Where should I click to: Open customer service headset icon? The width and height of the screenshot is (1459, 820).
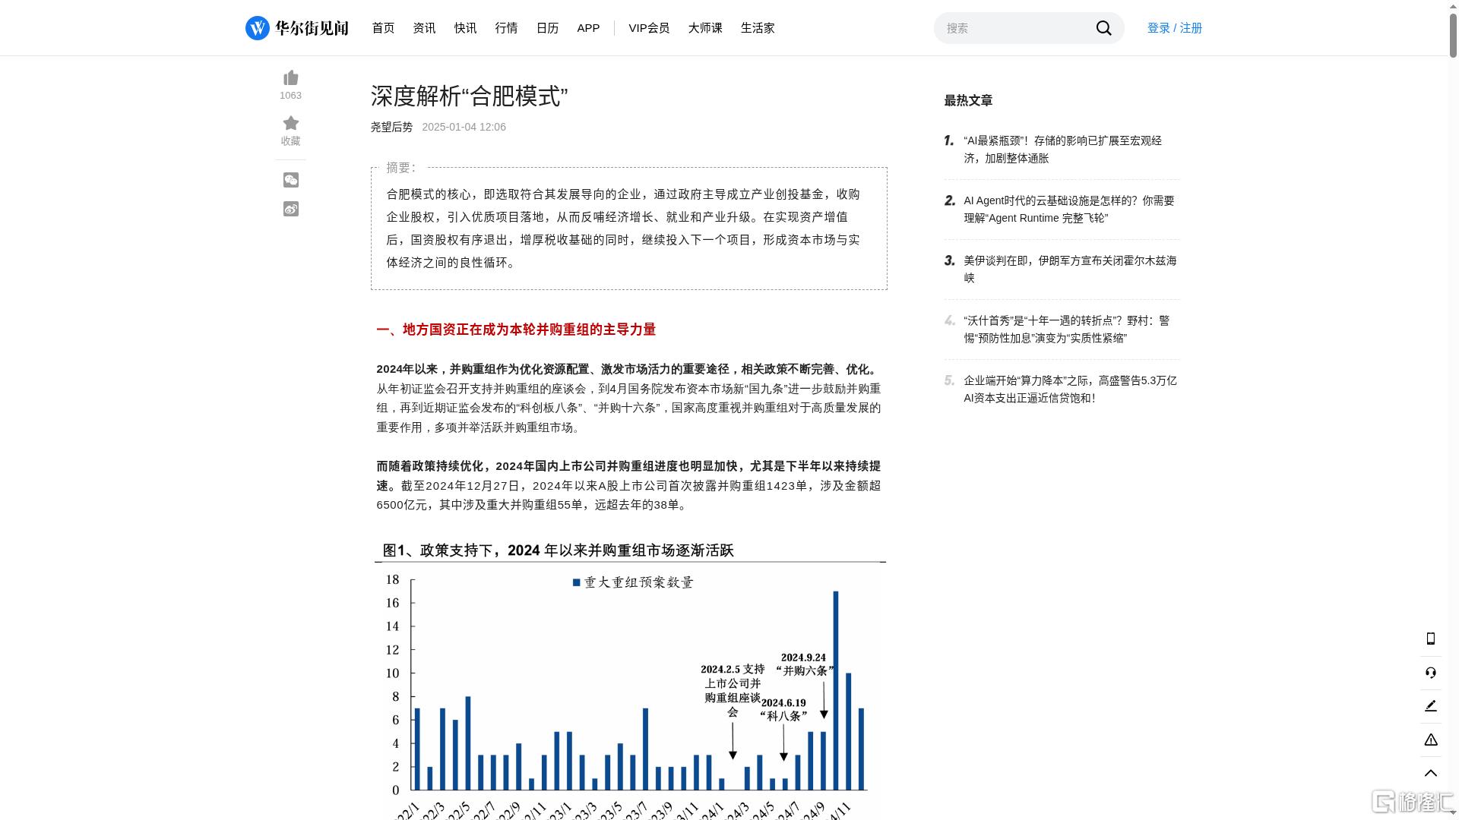coord(1430,673)
